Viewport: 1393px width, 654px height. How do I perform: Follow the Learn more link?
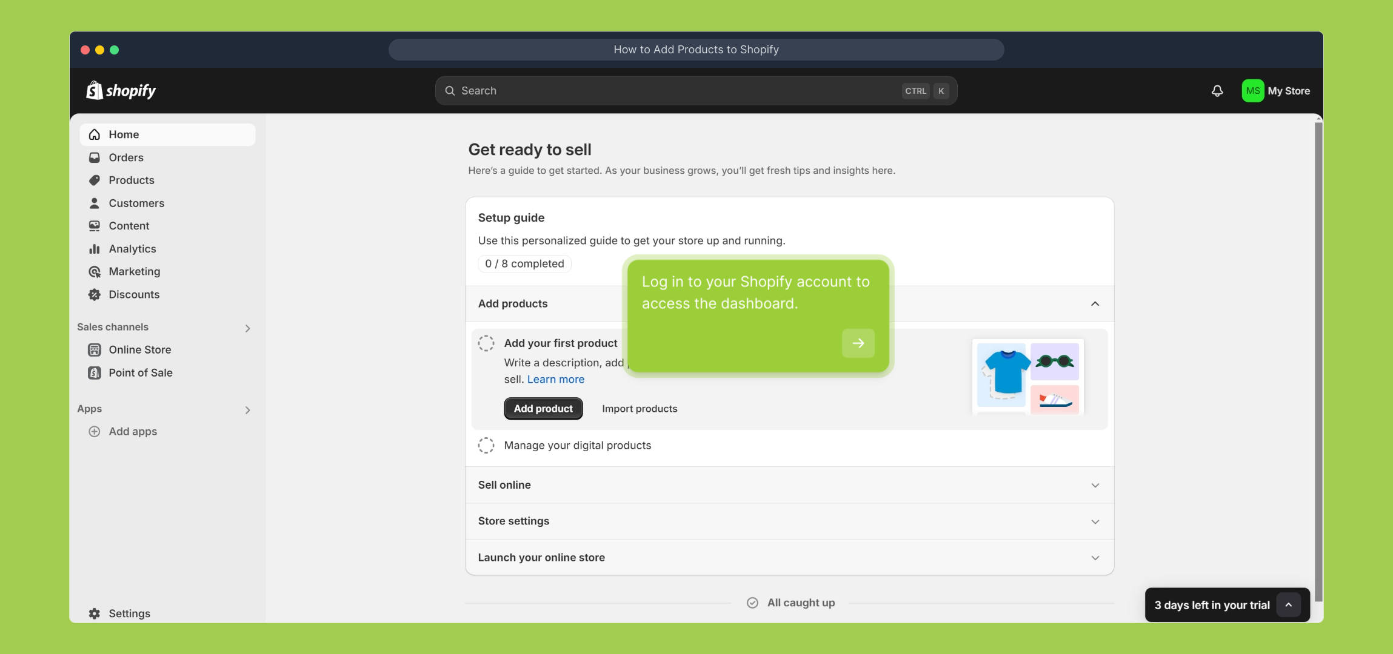(555, 380)
